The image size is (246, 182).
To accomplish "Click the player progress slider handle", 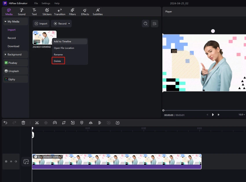I will point(163,110).
